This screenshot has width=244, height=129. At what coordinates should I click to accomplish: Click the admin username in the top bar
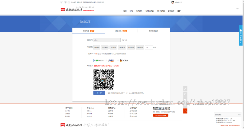click(x=177, y=2)
